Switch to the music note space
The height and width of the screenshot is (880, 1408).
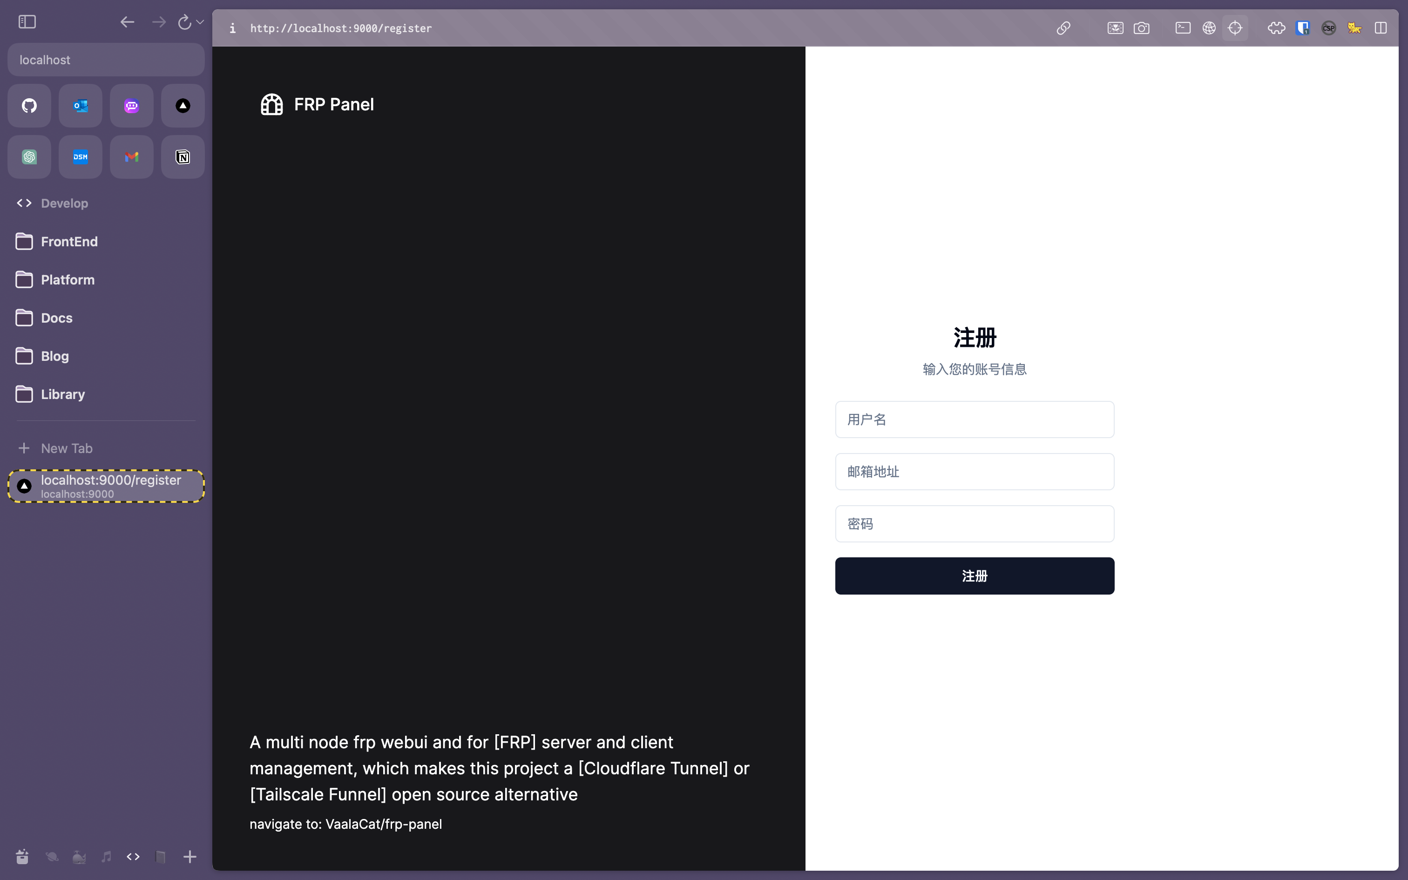[106, 856]
